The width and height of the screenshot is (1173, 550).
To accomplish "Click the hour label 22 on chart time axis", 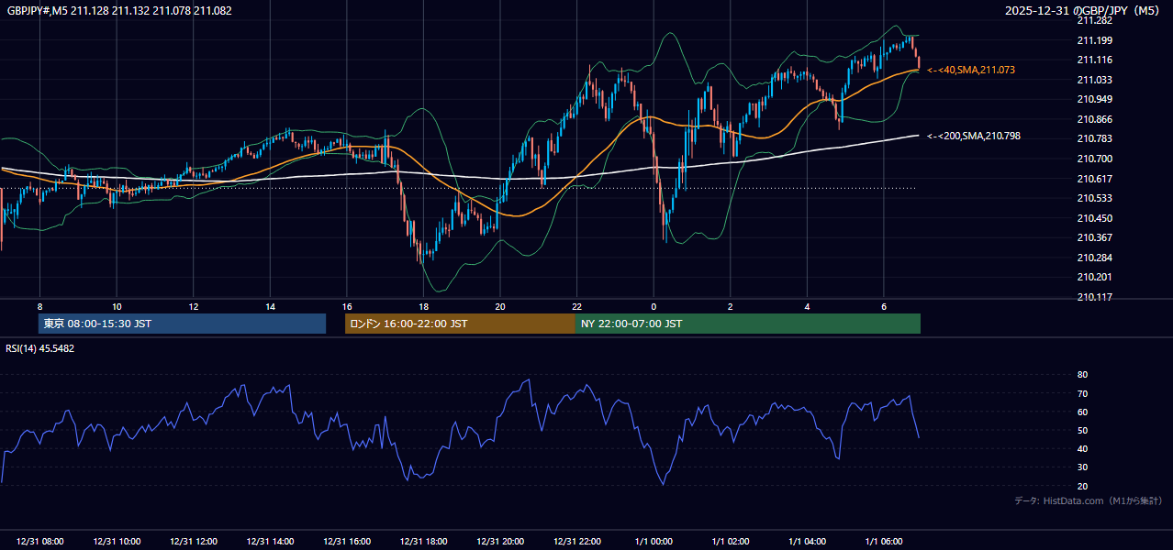I will tap(576, 306).
